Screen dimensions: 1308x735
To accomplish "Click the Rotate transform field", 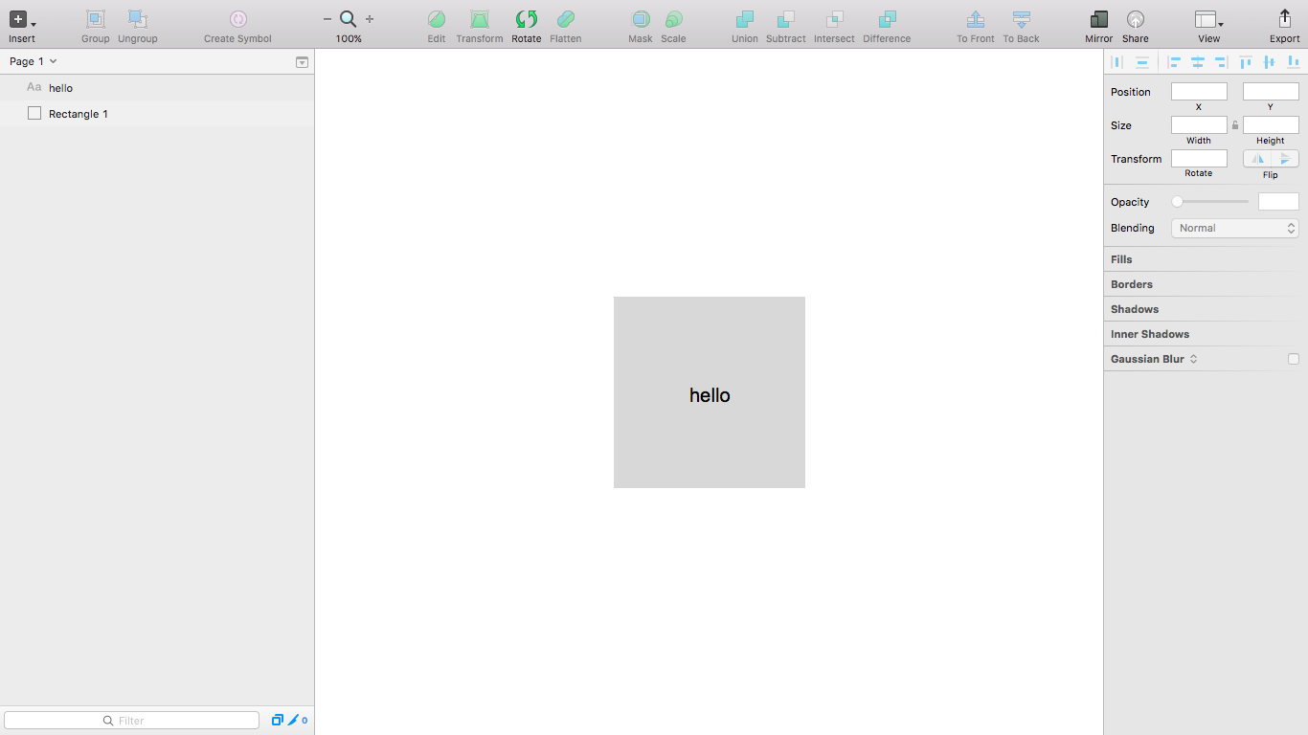I will coord(1199,159).
